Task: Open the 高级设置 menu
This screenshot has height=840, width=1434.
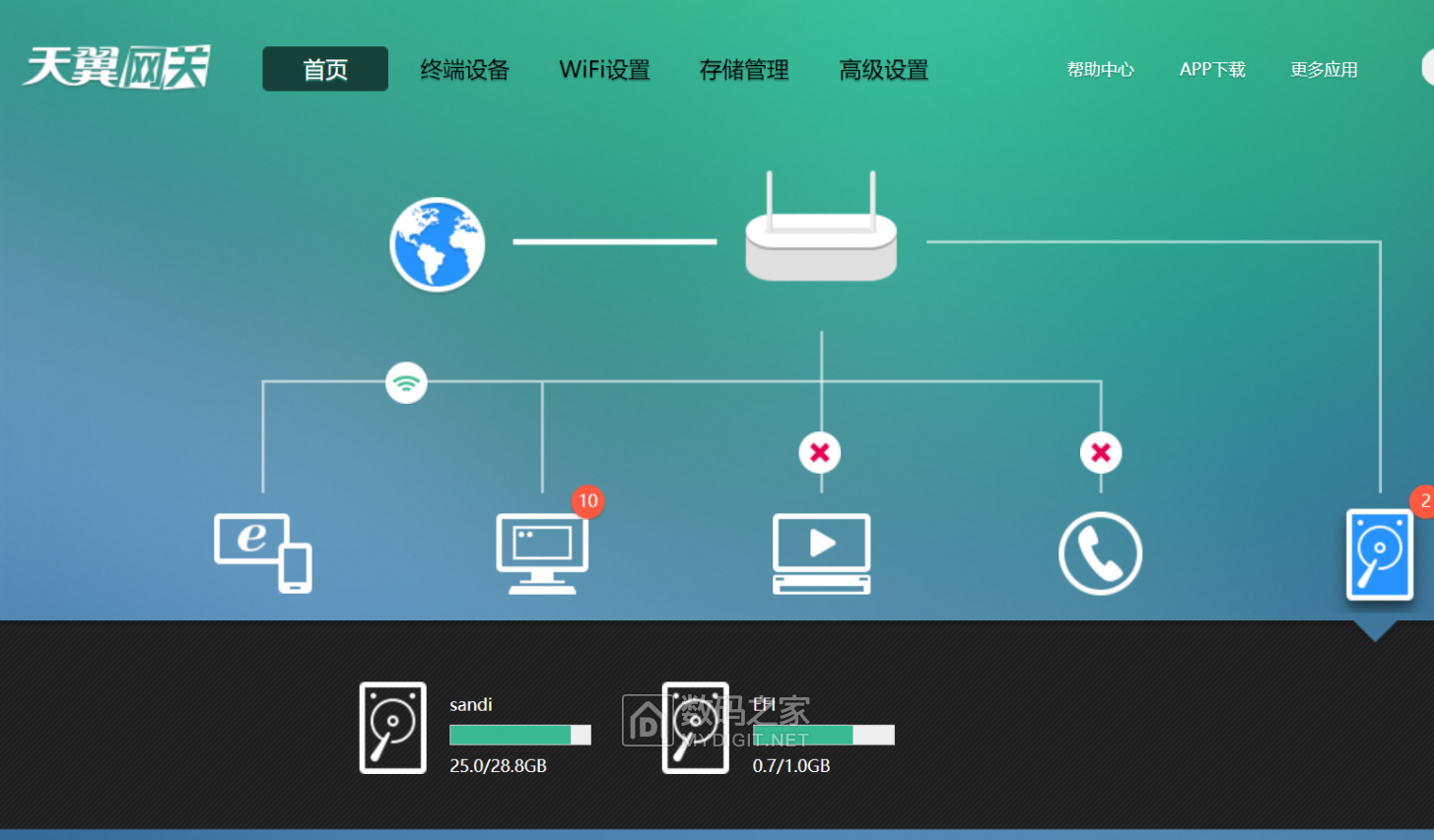Action: pos(883,69)
